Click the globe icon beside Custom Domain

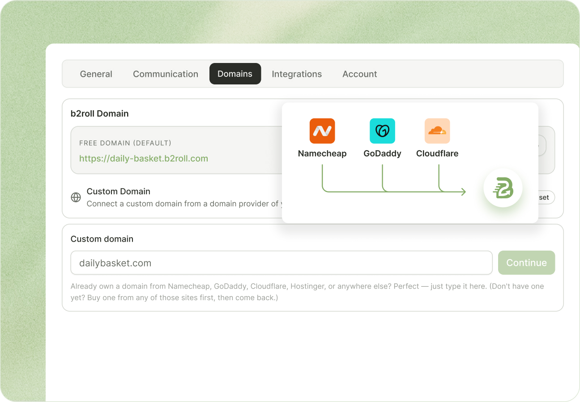click(76, 197)
